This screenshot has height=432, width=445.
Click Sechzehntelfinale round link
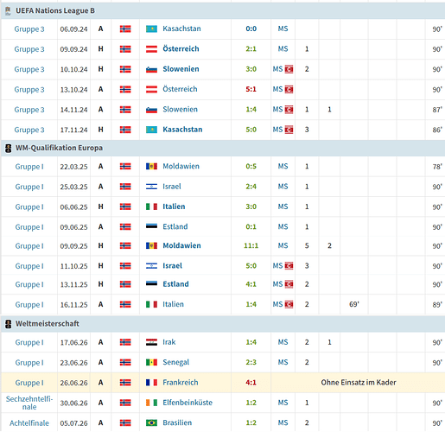point(29,403)
